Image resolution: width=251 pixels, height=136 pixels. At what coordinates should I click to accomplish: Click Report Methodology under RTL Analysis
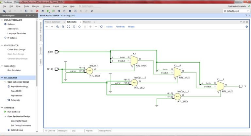(19, 87)
